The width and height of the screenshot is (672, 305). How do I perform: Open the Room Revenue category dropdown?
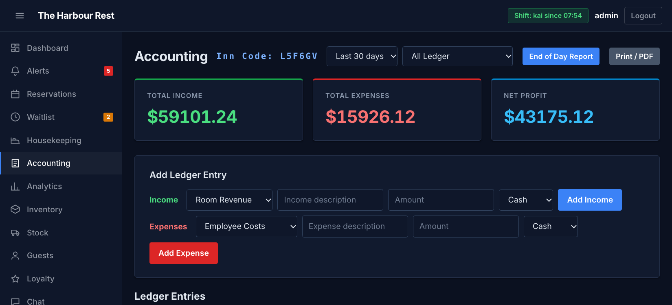click(x=229, y=200)
